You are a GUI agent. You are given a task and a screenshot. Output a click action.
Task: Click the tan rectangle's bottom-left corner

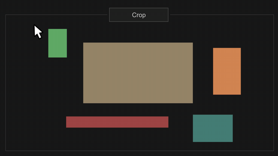point(83,103)
